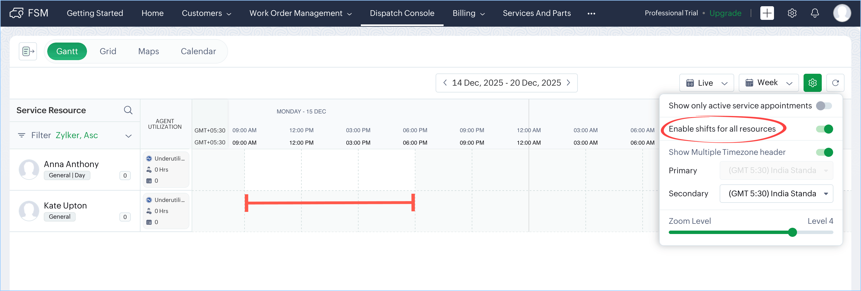Image resolution: width=861 pixels, height=291 pixels.
Task: Click the plus create icon in header
Action: (767, 13)
